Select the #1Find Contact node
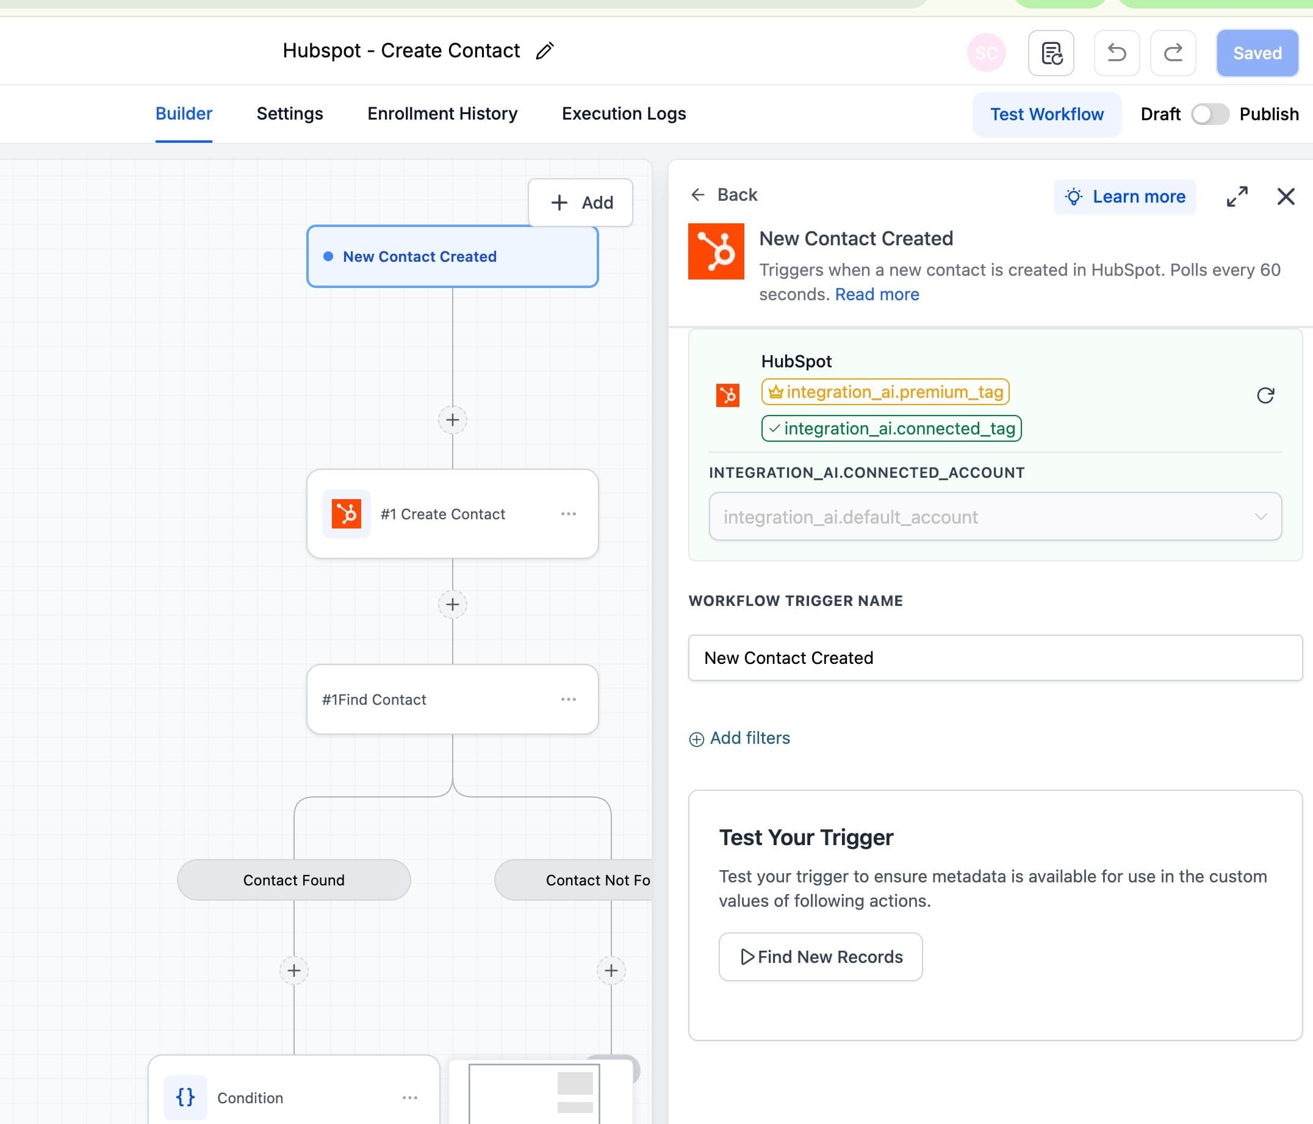 pyautogui.click(x=453, y=699)
